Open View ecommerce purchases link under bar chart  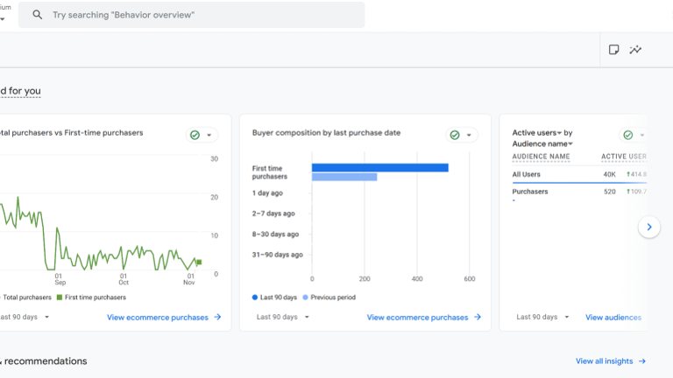click(417, 318)
